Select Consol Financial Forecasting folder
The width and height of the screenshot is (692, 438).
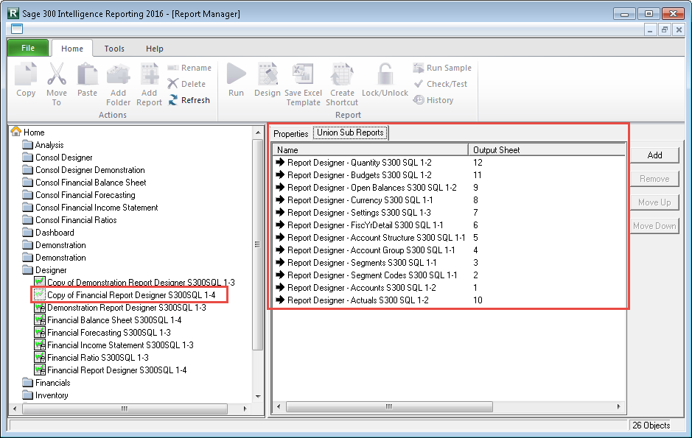[x=79, y=195]
